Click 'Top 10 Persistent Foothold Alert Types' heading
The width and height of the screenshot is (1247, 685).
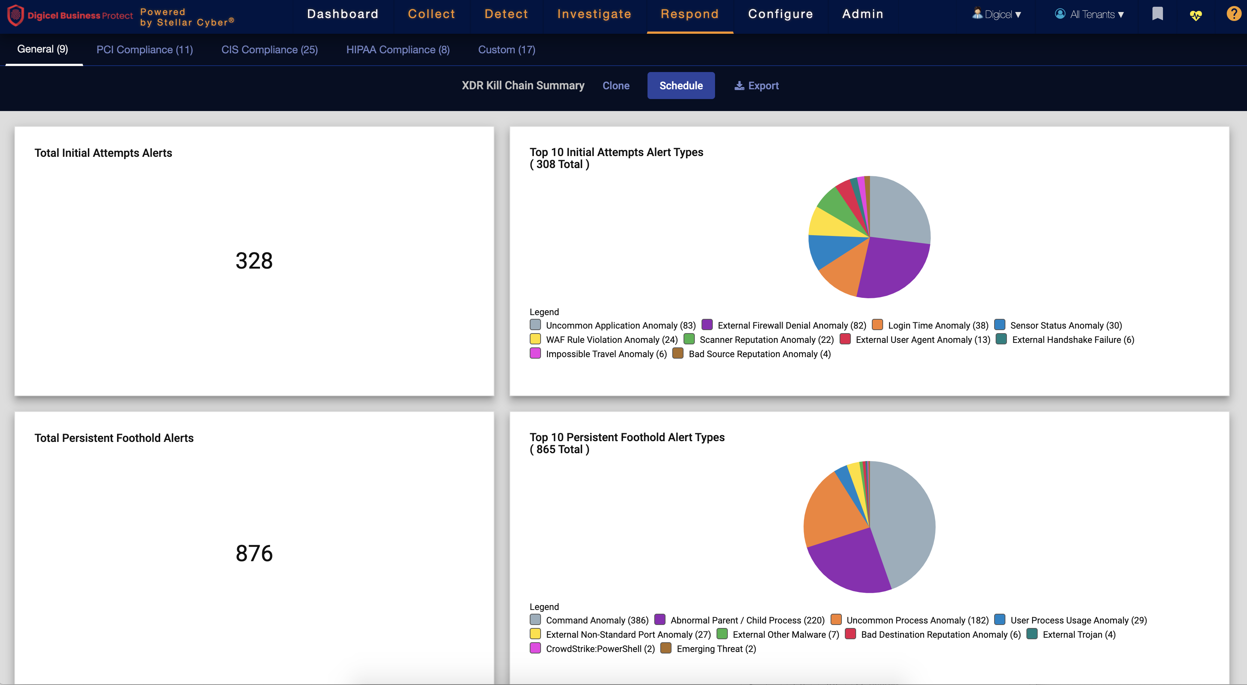[x=627, y=437]
